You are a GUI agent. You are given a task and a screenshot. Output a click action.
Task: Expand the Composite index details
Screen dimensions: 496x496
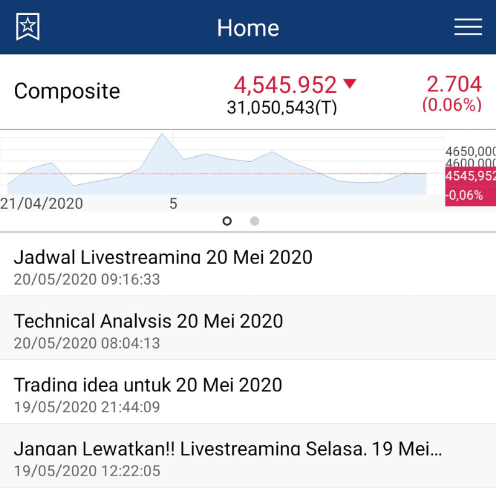click(x=68, y=91)
